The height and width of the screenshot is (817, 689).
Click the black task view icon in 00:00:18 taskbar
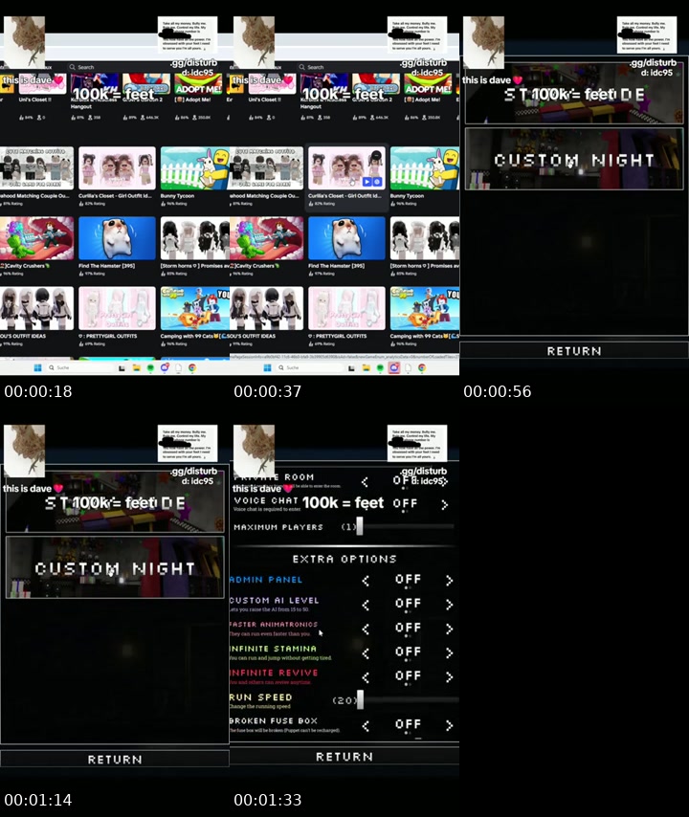click(122, 368)
